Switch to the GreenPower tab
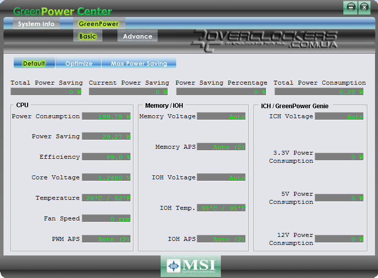The height and width of the screenshot is (278, 378). [x=99, y=24]
